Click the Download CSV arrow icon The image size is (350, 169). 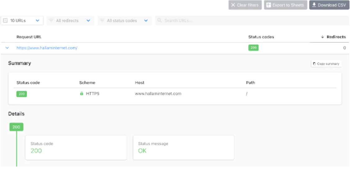(x=314, y=5)
